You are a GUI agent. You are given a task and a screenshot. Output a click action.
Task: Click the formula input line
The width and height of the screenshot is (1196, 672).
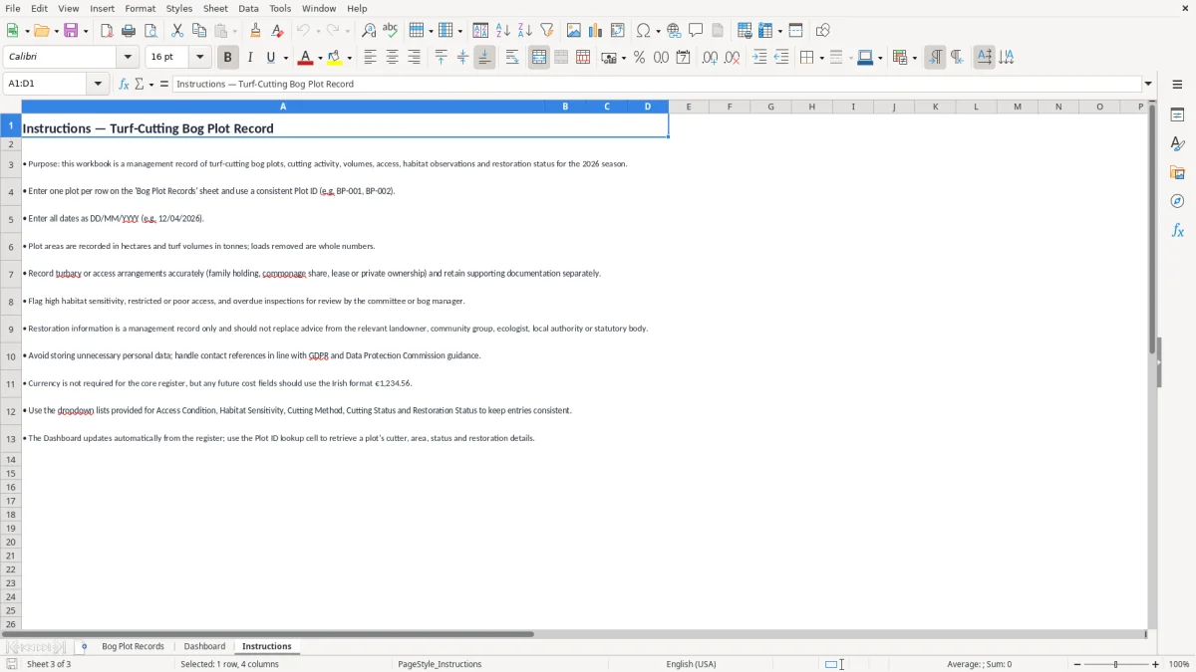[657, 85]
